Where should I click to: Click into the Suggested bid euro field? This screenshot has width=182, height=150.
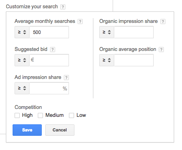[49, 60]
